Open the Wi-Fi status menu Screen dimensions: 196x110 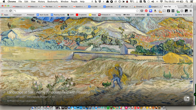[161, 2]
